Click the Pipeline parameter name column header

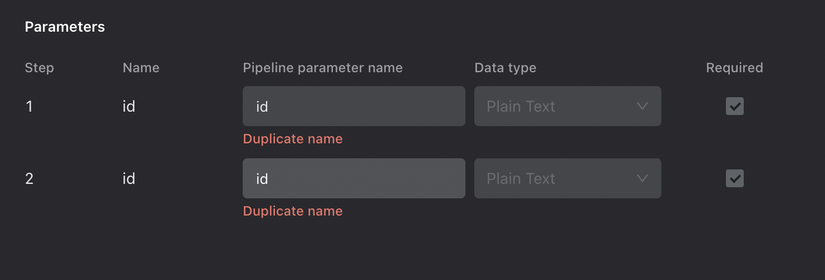pos(323,68)
